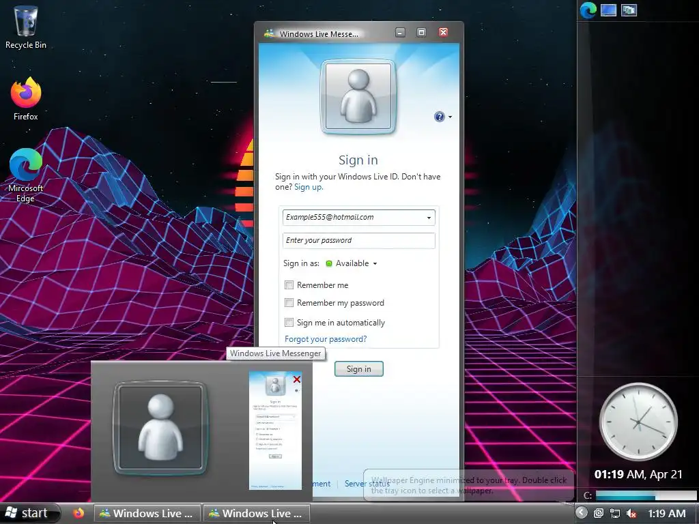Close the Messenger taskbar preview thumbnail
The width and height of the screenshot is (699, 524).
coord(297,379)
